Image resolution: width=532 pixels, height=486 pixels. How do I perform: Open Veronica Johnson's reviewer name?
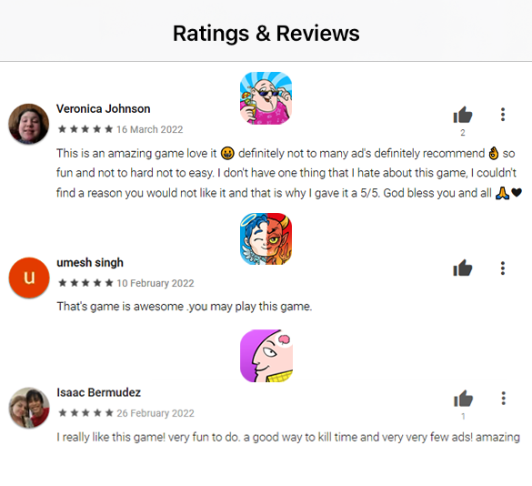103,108
